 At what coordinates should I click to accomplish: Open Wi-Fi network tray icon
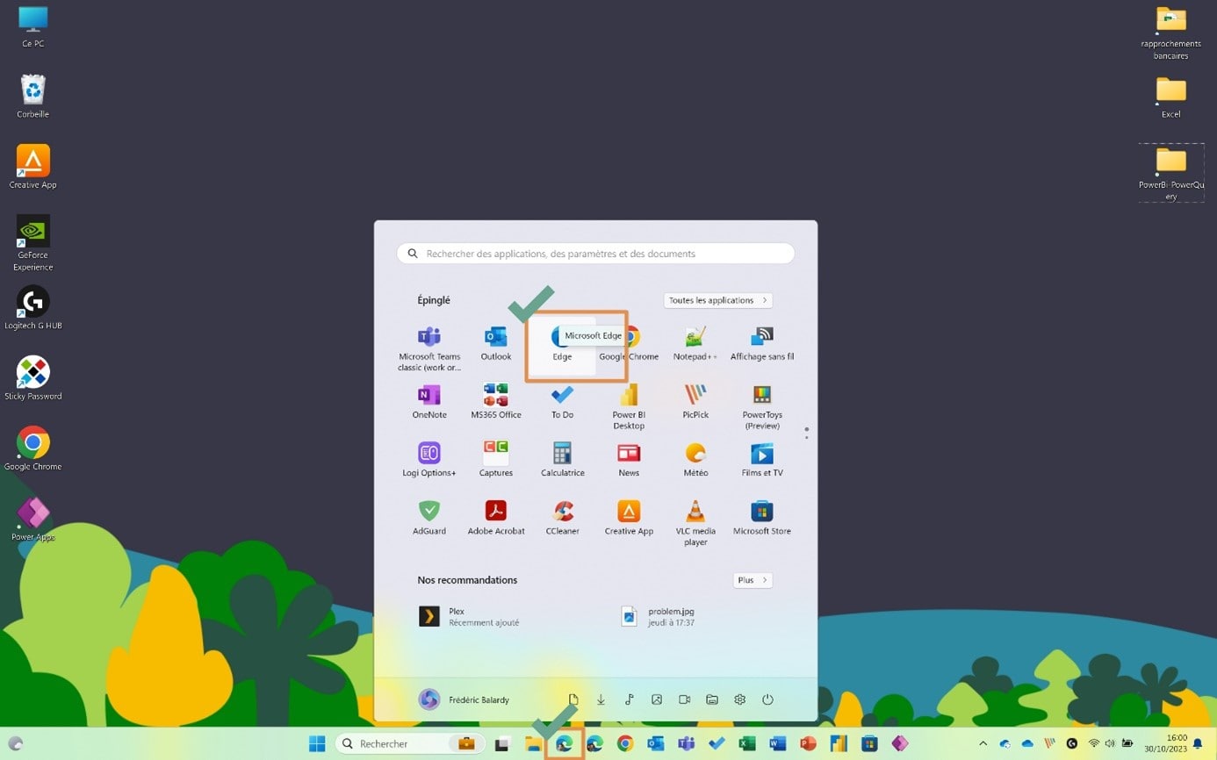(1094, 743)
